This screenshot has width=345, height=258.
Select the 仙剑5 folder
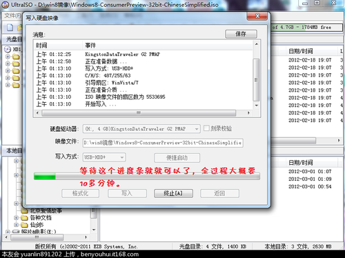32,225
